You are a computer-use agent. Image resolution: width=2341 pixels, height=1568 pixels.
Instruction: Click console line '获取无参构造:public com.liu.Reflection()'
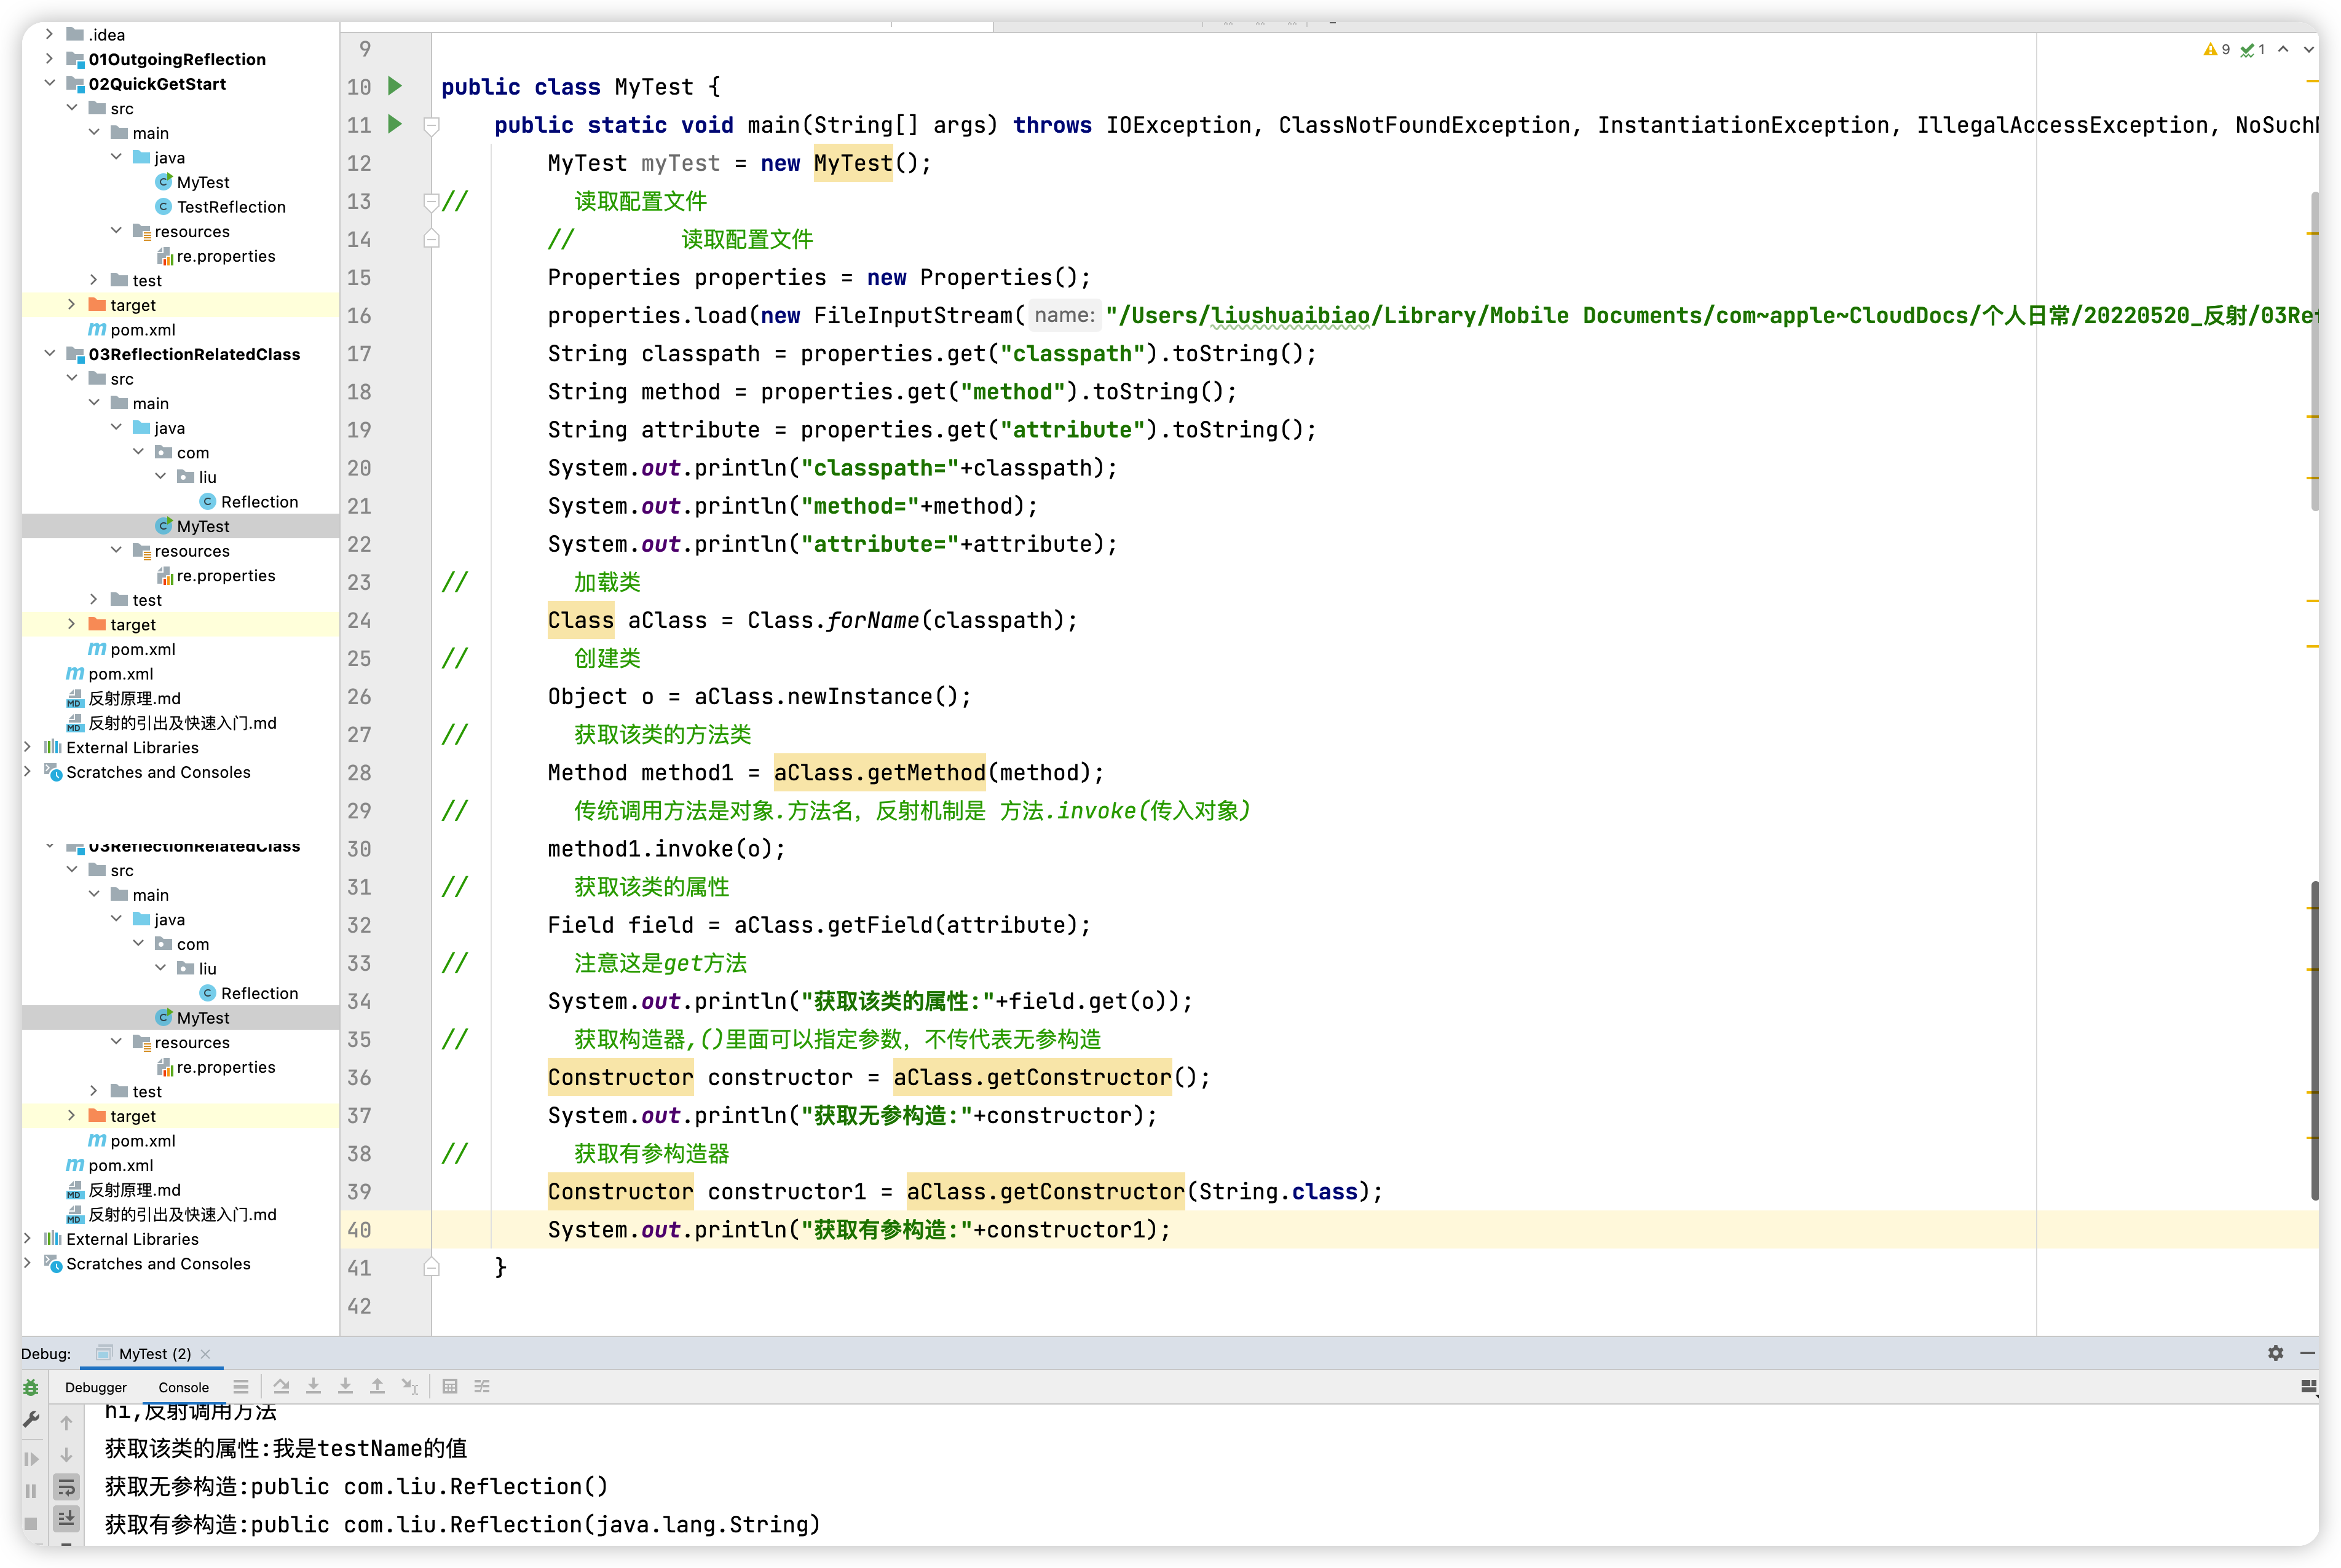pyautogui.click(x=356, y=1486)
